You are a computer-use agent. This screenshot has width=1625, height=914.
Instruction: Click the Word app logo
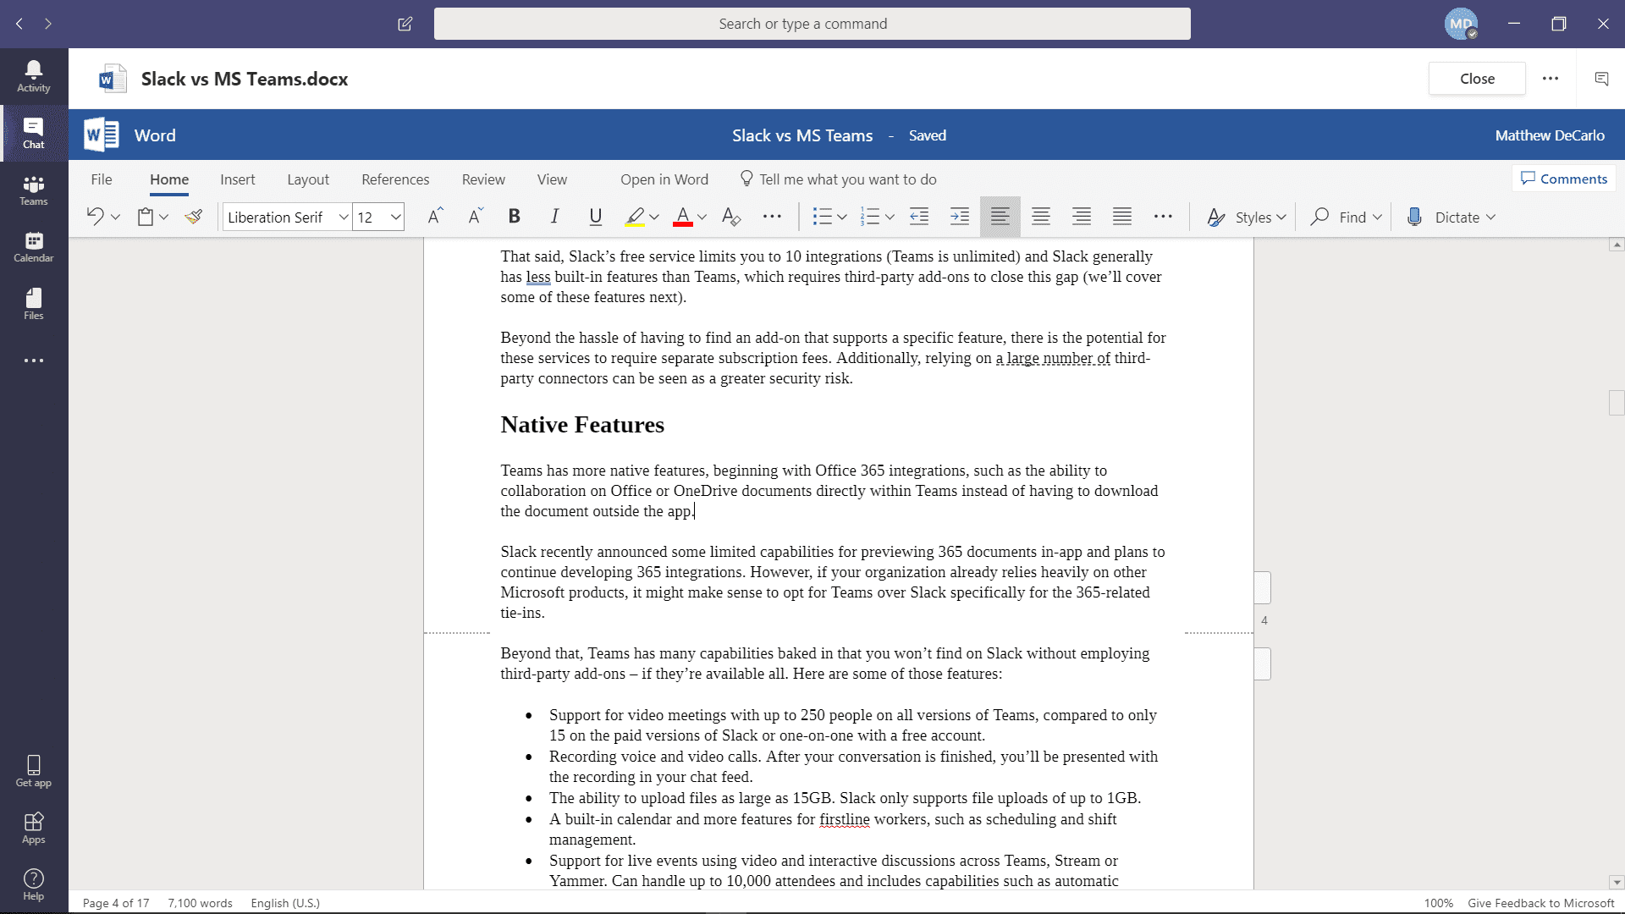tap(102, 135)
